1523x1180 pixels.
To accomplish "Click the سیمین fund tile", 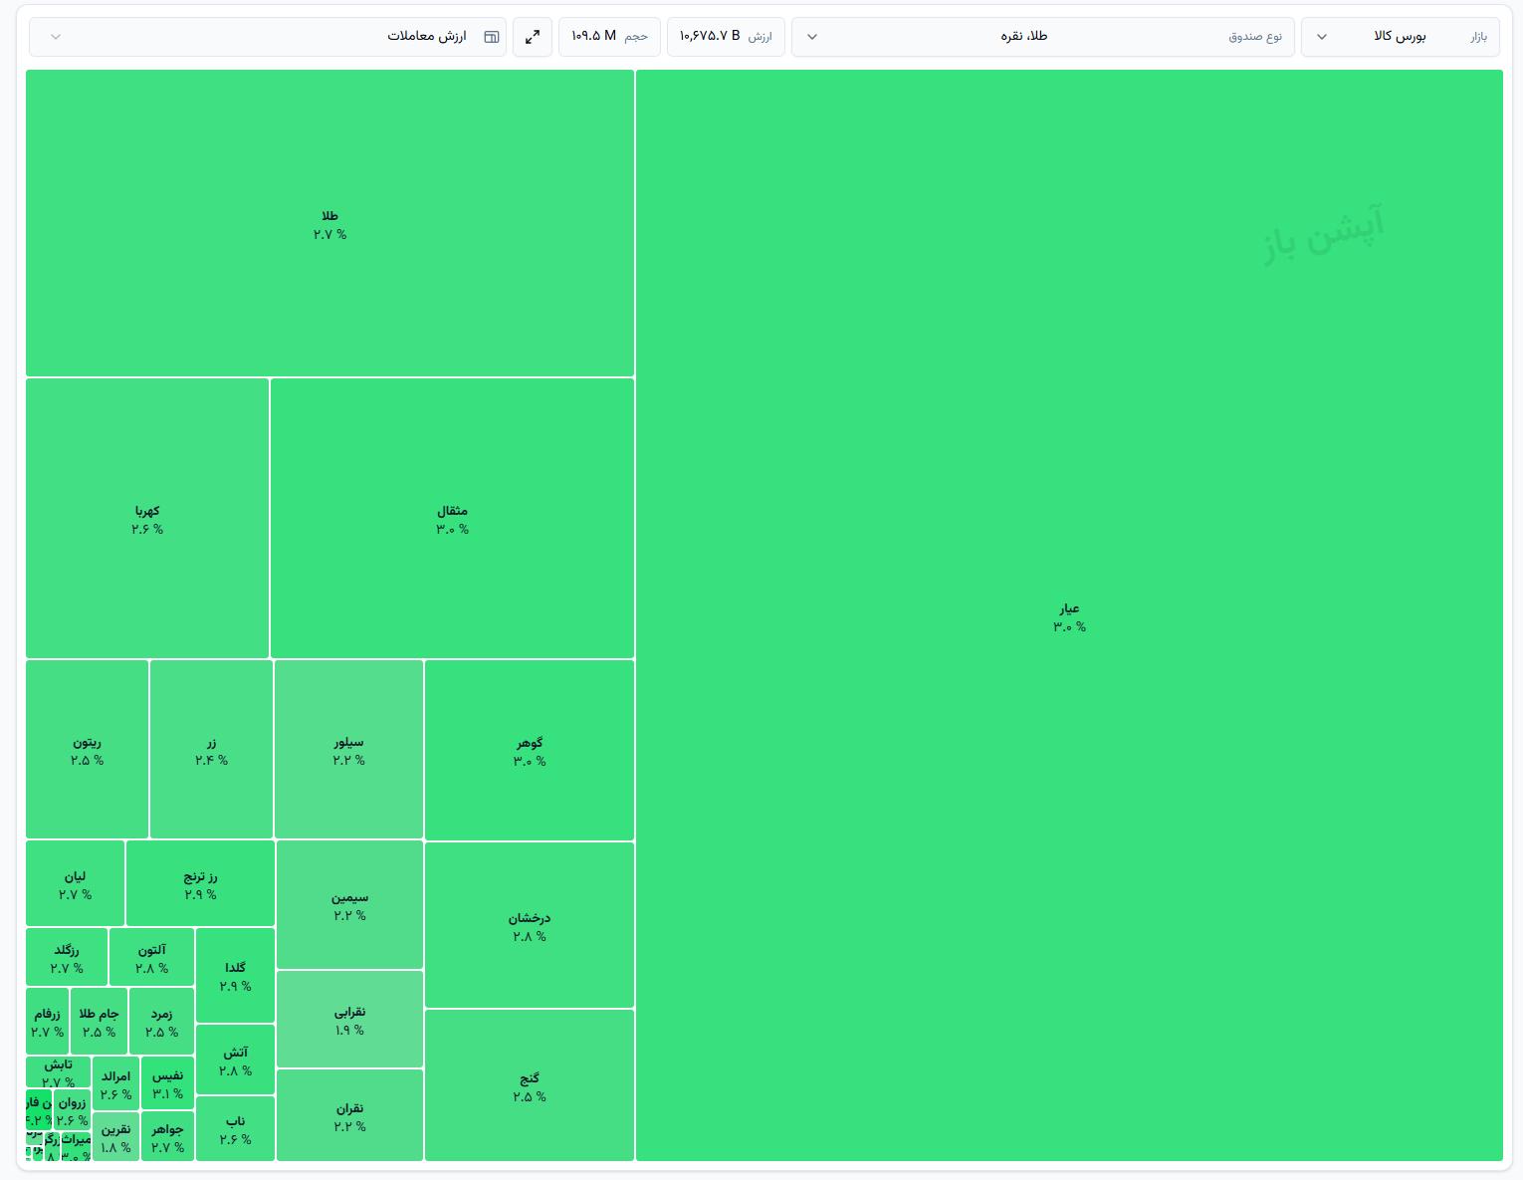I will (349, 905).
